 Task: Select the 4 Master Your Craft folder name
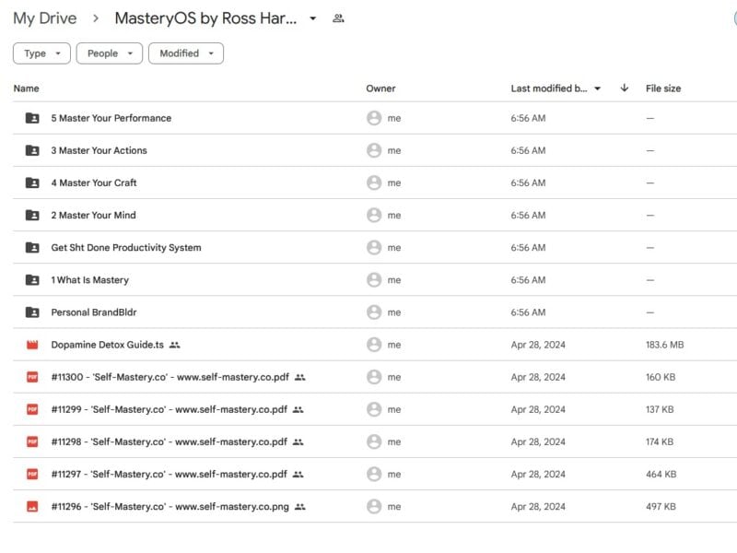[x=94, y=182]
